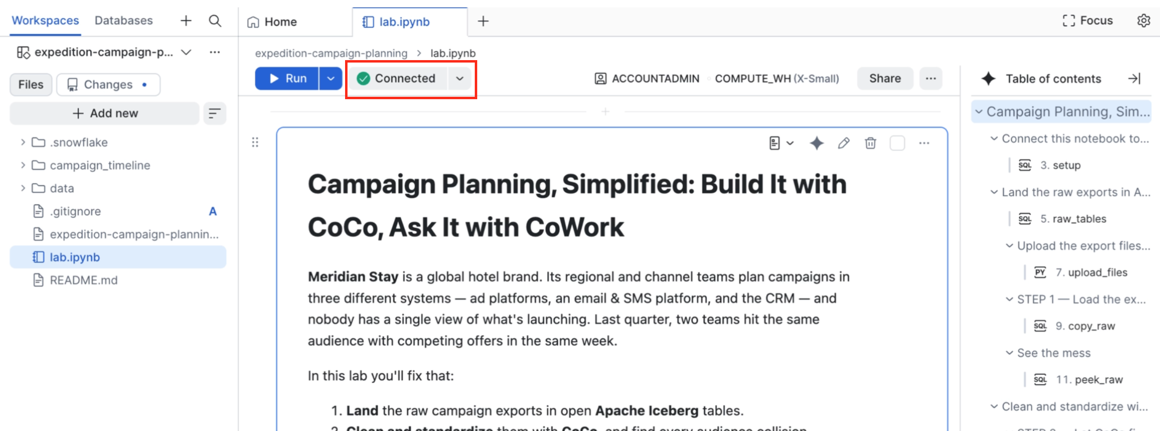Tick the cell selection checkbox
The width and height of the screenshot is (1160, 431).
coord(897,143)
